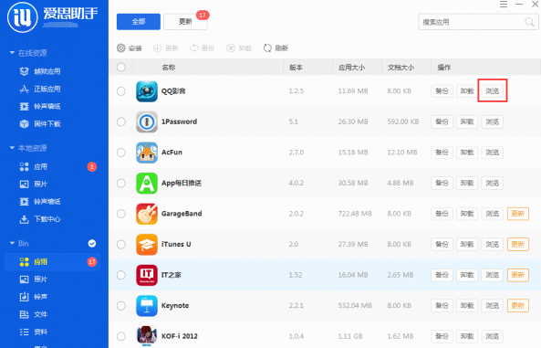
Task: Click the 安装 gear toolbar button
Action: 130,48
